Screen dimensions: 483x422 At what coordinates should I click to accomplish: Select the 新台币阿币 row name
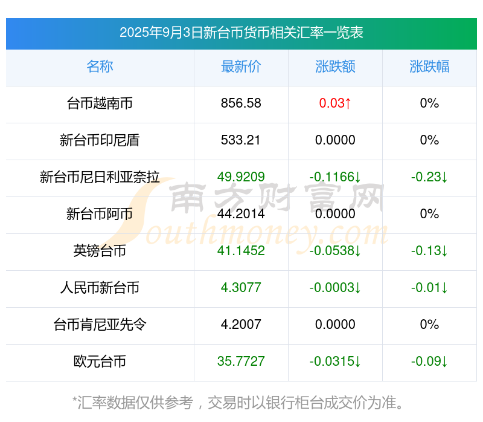(x=100, y=214)
